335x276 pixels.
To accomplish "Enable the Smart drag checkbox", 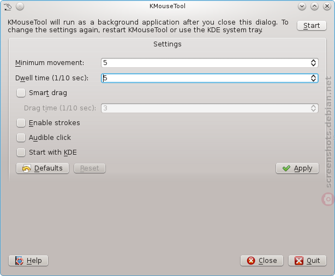I will (21, 93).
